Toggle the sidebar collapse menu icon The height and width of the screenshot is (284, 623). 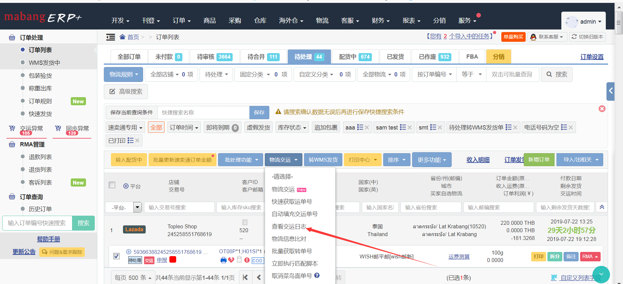pyautogui.click(x=111, y=37)
